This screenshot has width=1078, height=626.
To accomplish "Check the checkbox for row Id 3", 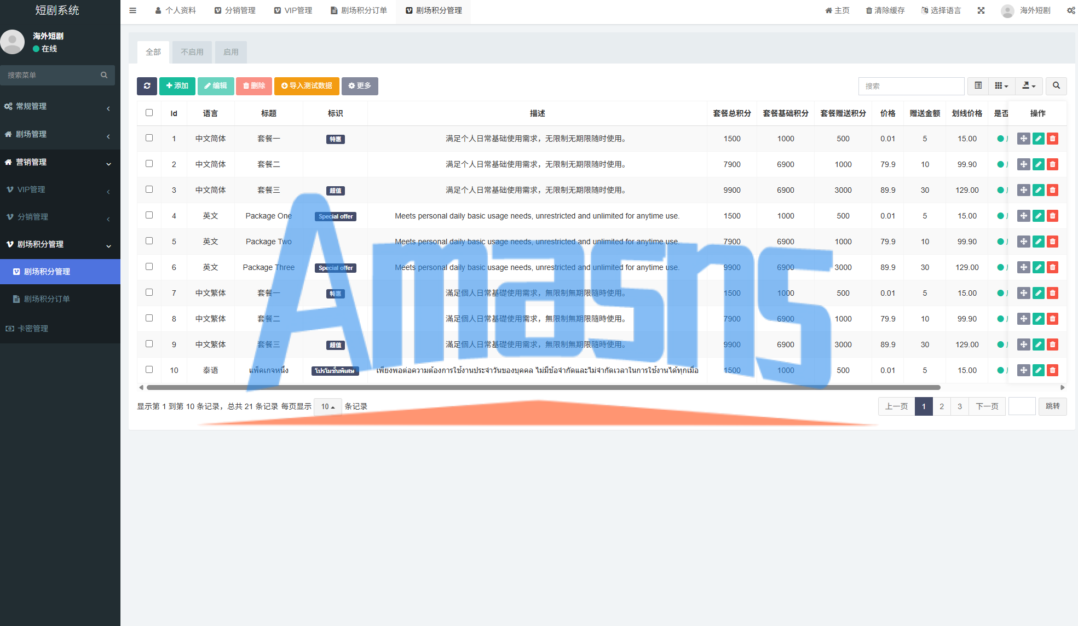I will tap(149, 189).
